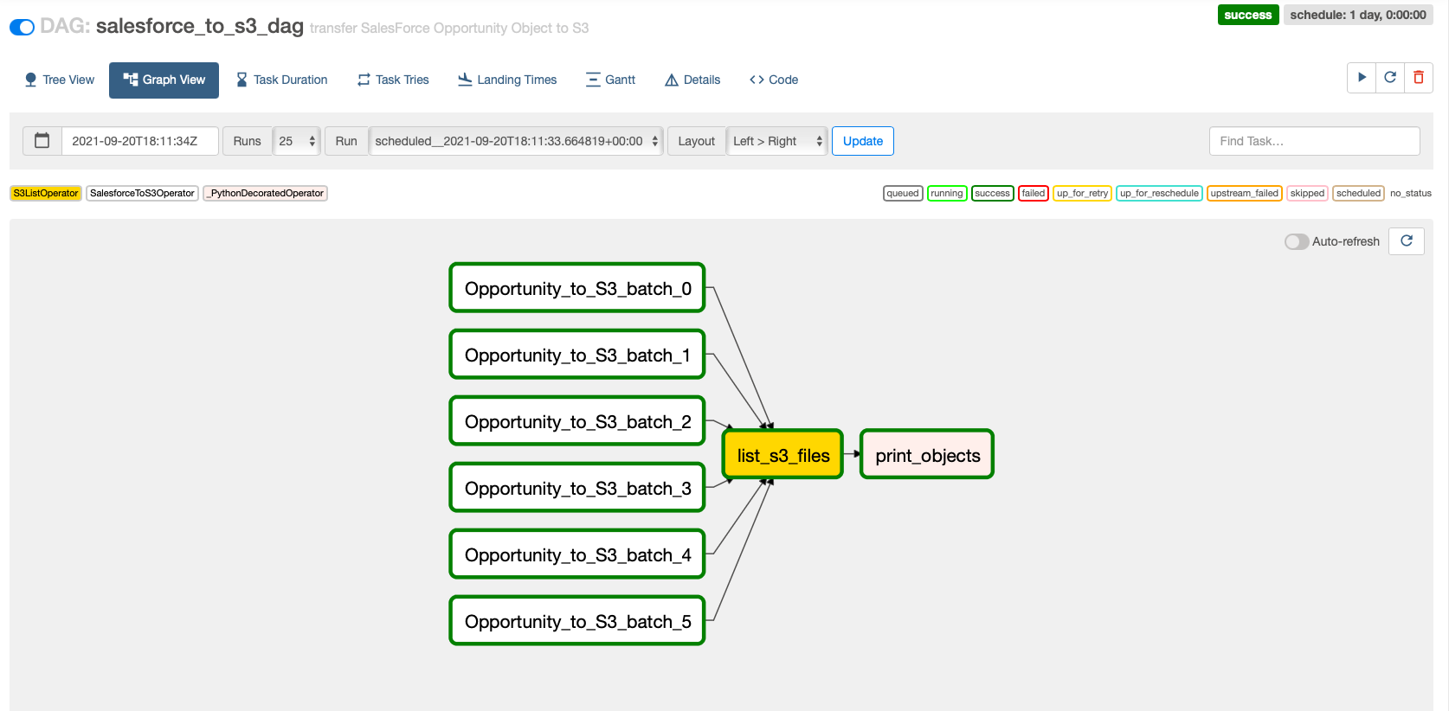1449x711 pixels.
Task: Click the Find Task search field
Action: tap(1314, 141)
